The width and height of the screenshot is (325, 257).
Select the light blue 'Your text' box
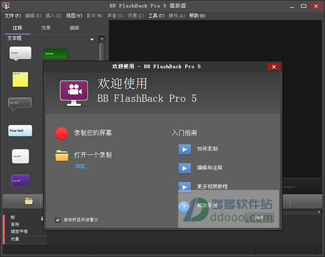(20, 131)
